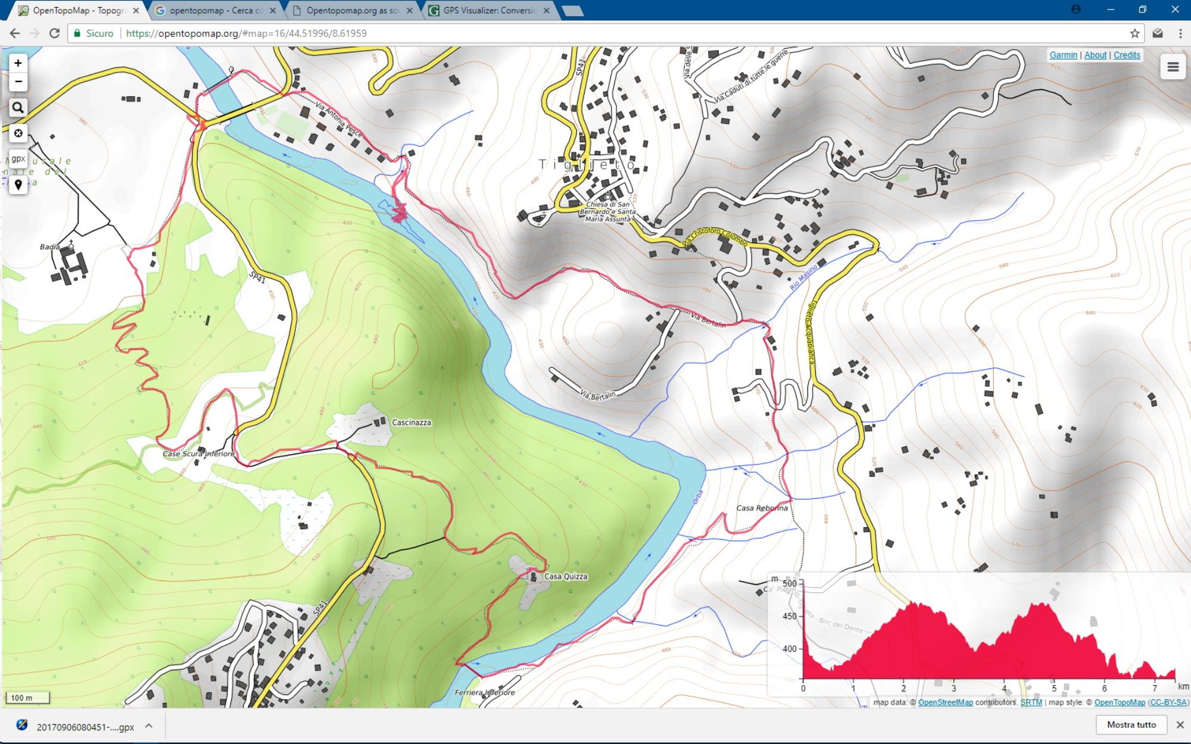Click the Via Cristoforo Colombo label

[715, 236]
